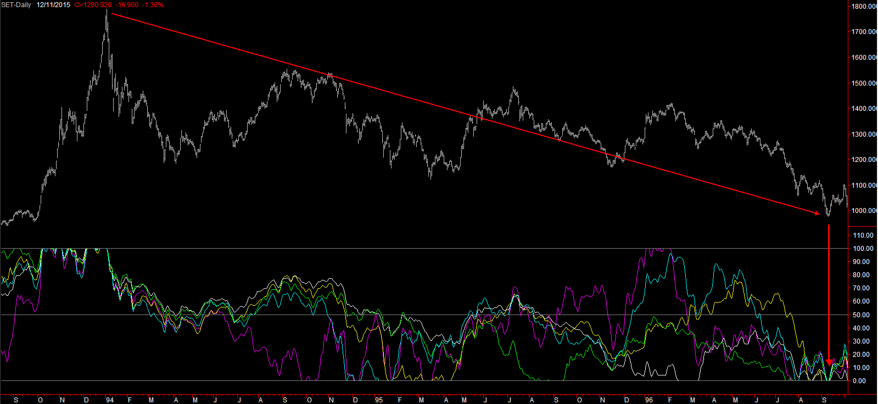Select the 30.00 indicator scale label

pos(862,341)
